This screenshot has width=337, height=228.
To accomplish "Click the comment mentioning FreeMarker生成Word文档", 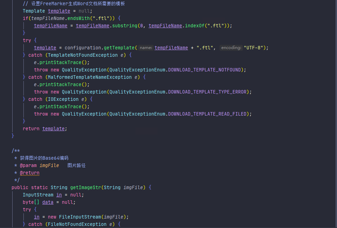I will click(74, 4).
